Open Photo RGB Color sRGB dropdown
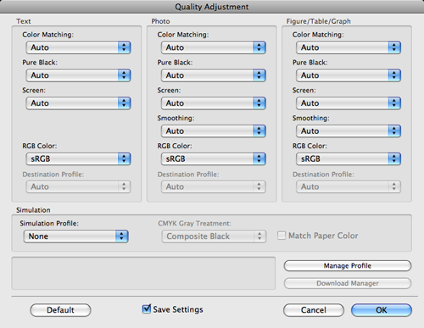The width and height of the screenshot is (424, 328). (x=214, y=158)
